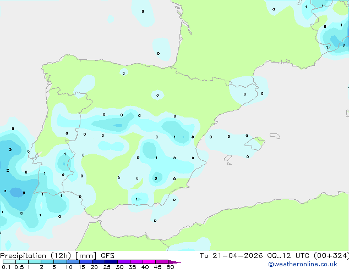Viewport: 349px width, 269px height.
Task: Click the '30' legend scale label
Action: click(x=120, y=267)
